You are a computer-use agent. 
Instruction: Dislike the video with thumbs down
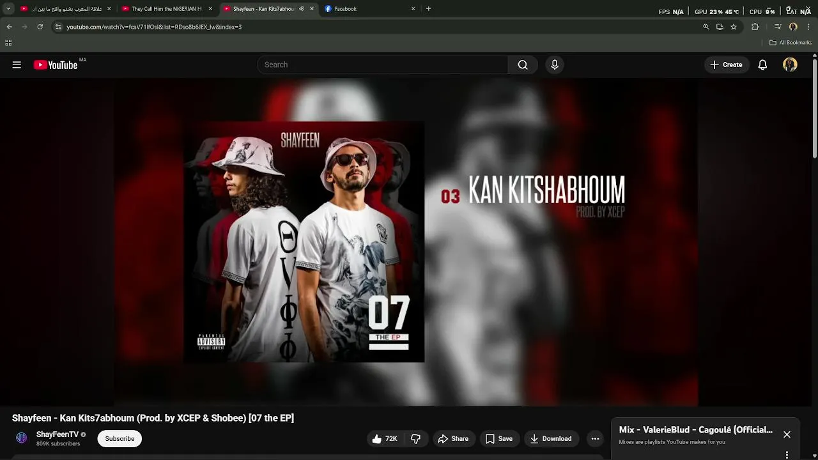pos(415,438)
